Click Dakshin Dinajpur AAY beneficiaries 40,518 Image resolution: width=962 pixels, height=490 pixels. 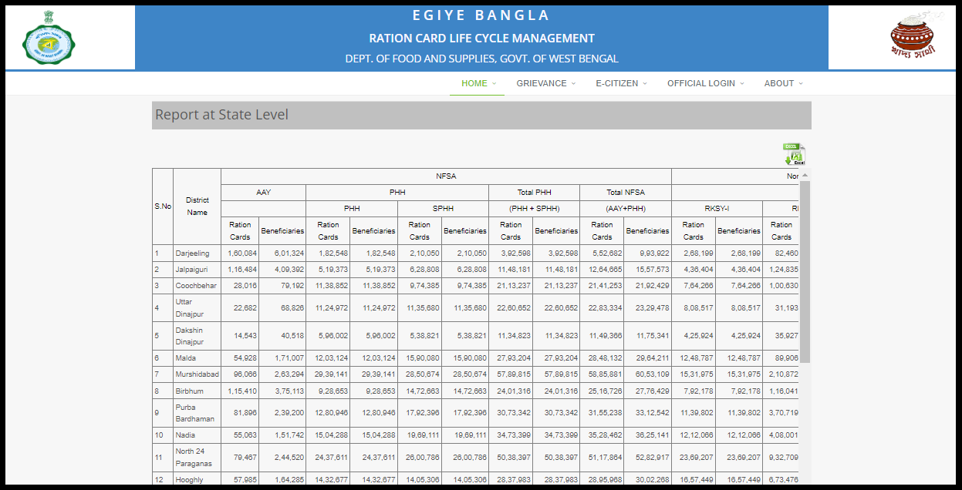click(x=292, y=336)
